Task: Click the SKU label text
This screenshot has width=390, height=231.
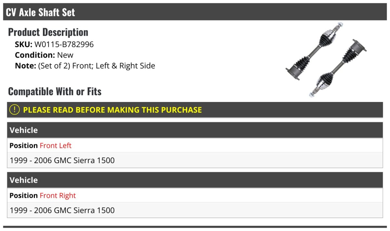Action: tap(24, 45)
